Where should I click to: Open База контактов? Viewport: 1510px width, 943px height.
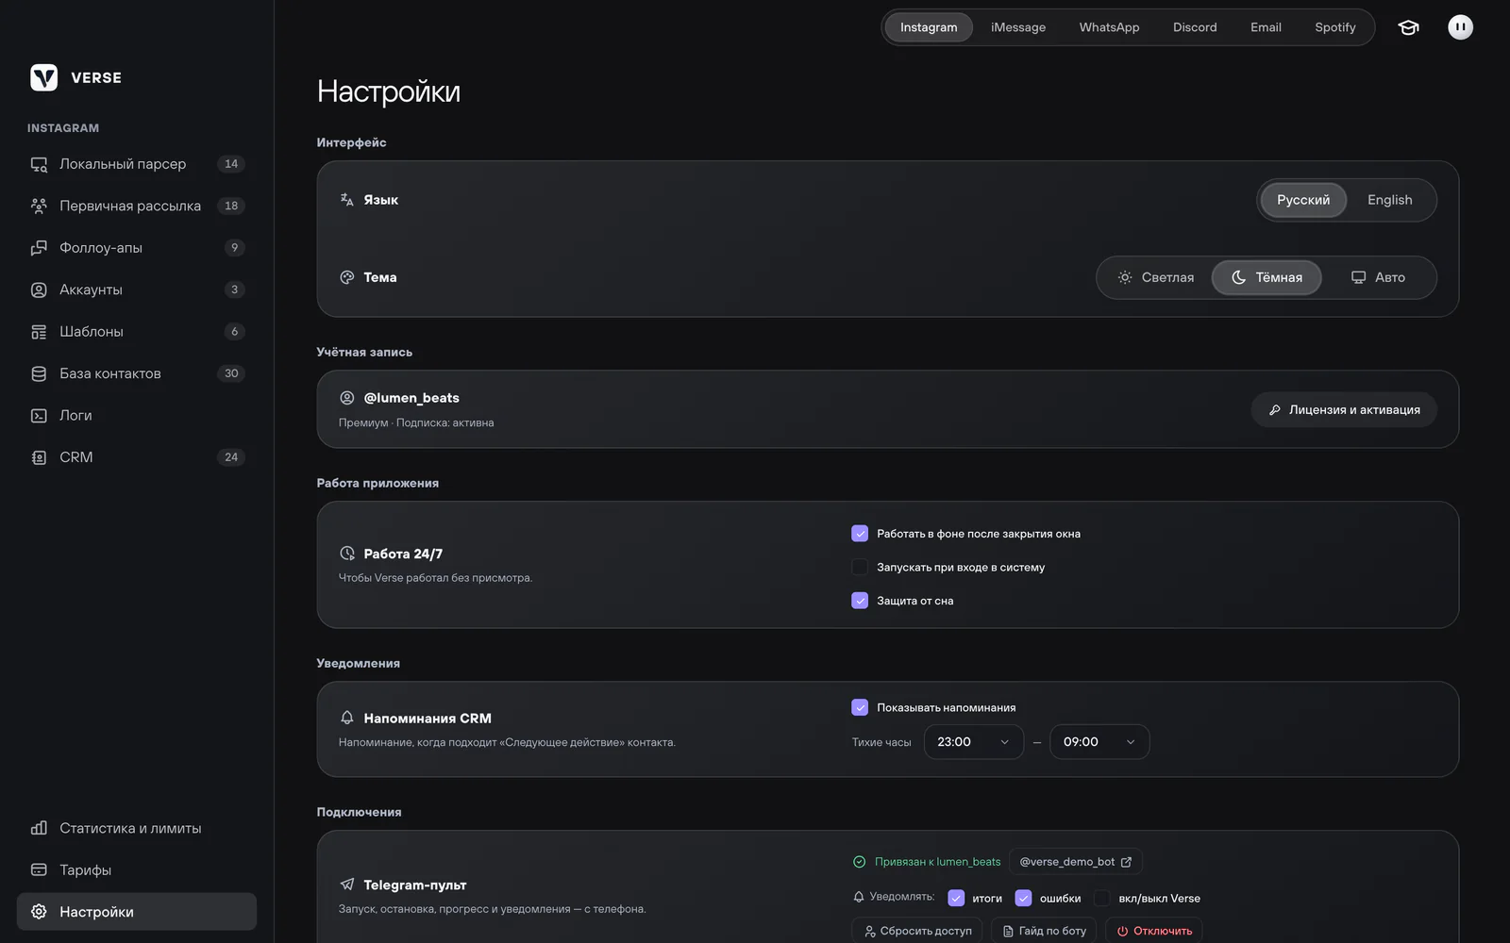click(137, 373)
